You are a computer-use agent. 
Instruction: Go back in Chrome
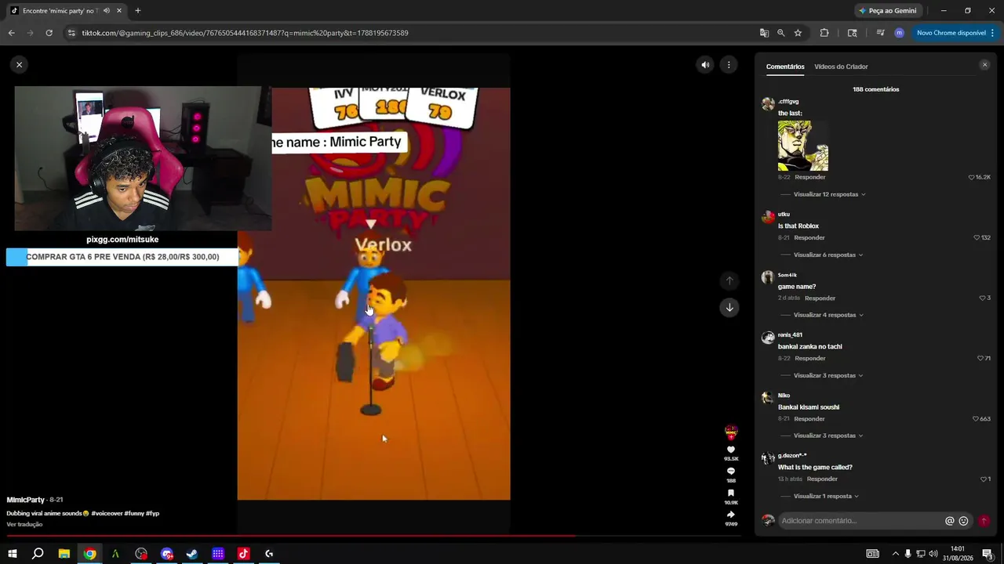pyautogui.click(x=11, y=33)
